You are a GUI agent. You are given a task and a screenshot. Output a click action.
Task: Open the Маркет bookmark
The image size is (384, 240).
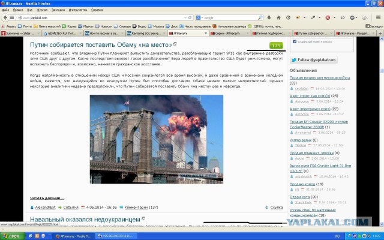[x=86, y=26]
